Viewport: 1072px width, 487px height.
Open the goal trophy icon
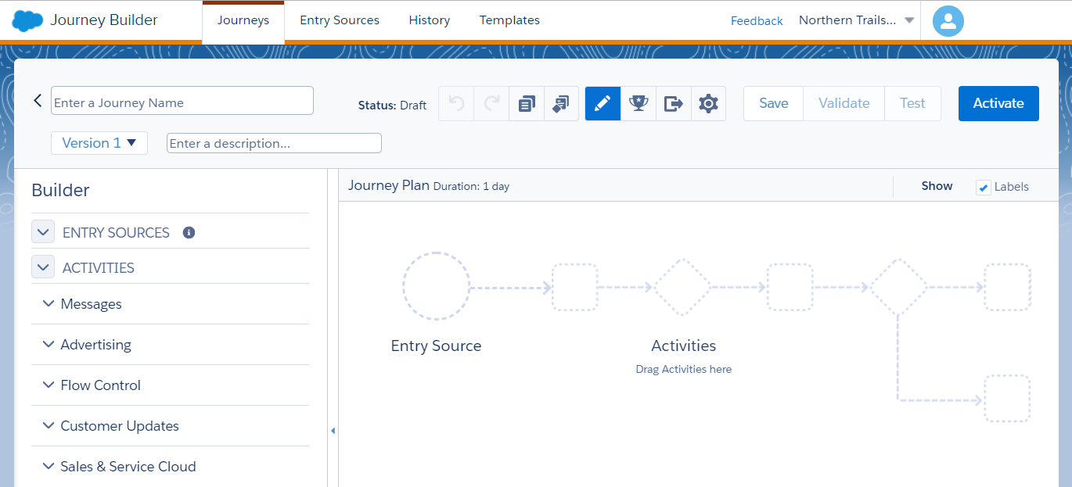coord(639,103)
